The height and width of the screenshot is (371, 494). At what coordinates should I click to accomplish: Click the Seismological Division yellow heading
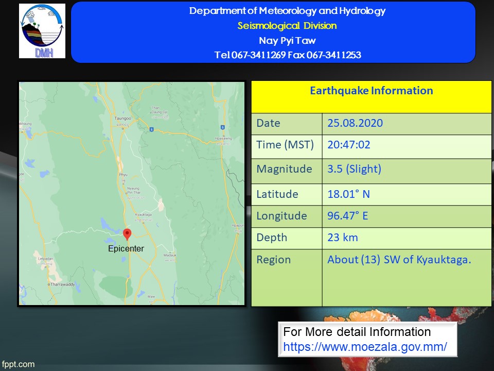point(287,26)
